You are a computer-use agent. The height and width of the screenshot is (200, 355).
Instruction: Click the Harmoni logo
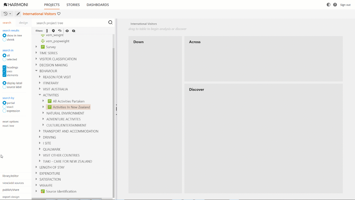16,5
